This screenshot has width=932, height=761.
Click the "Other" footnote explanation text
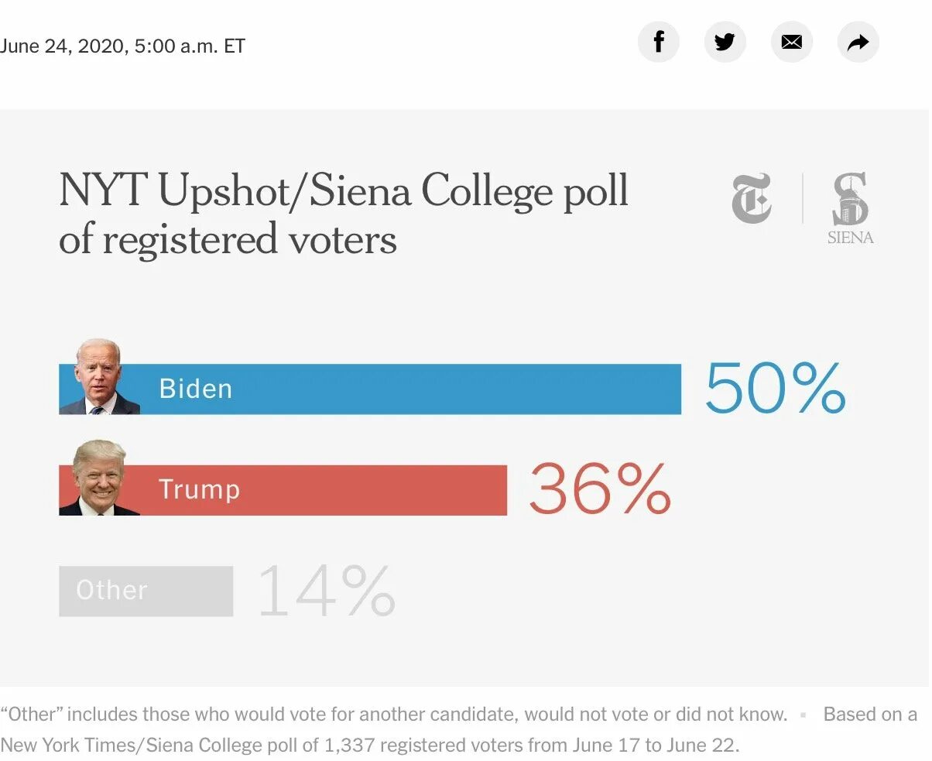pos(393,714)
